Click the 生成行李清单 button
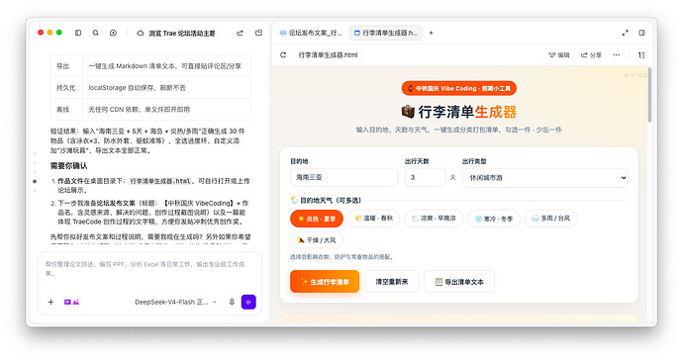This screenshot has height=361, width=683. 325,282
